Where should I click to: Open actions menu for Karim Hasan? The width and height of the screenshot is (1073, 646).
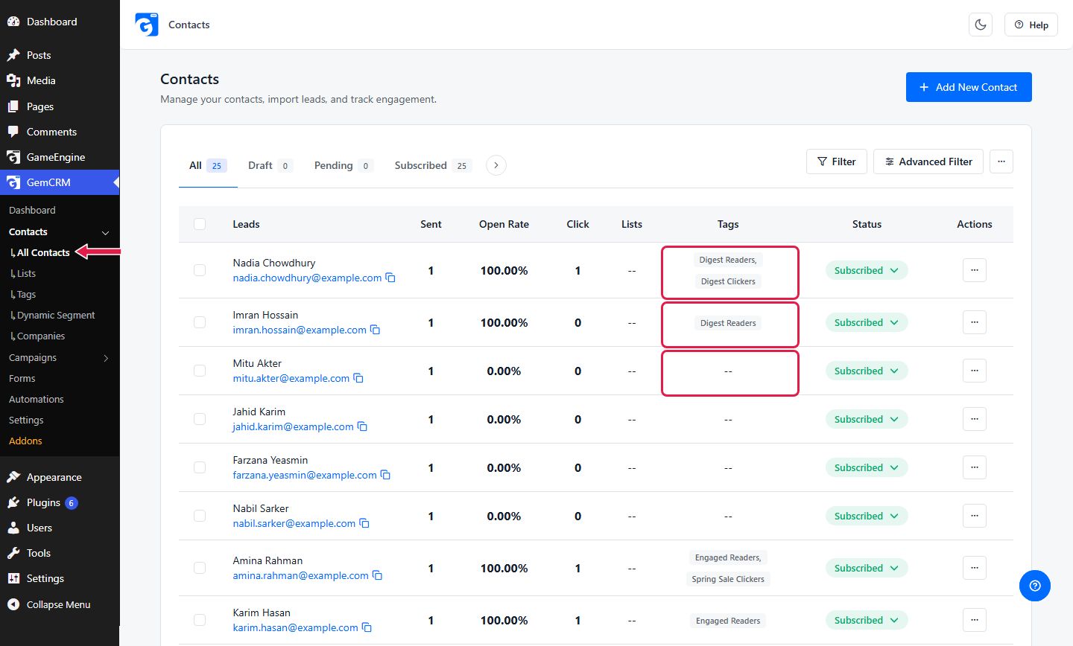click(x=975, y=620)
